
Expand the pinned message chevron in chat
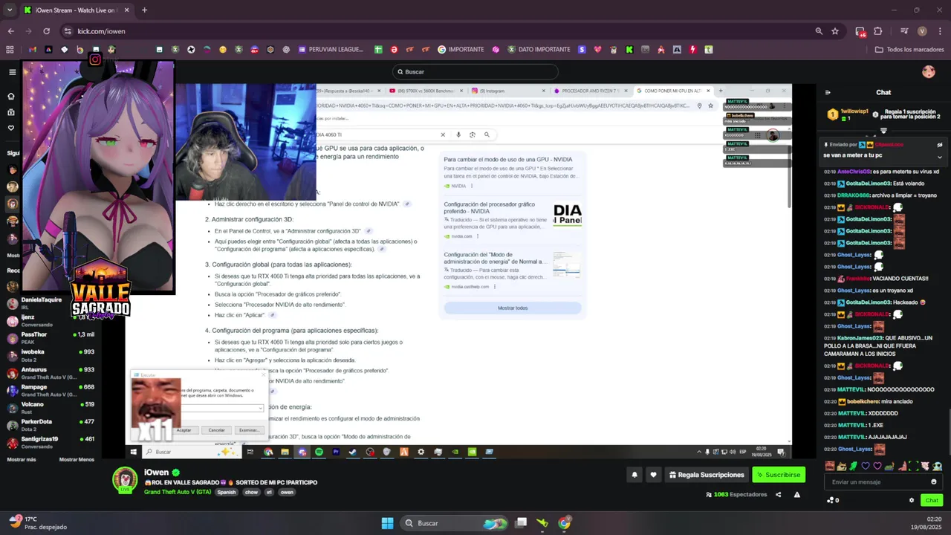(939, 157)
